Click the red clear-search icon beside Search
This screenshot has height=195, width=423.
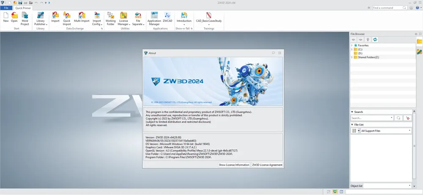pyautogui.click(x=408, y=118)
